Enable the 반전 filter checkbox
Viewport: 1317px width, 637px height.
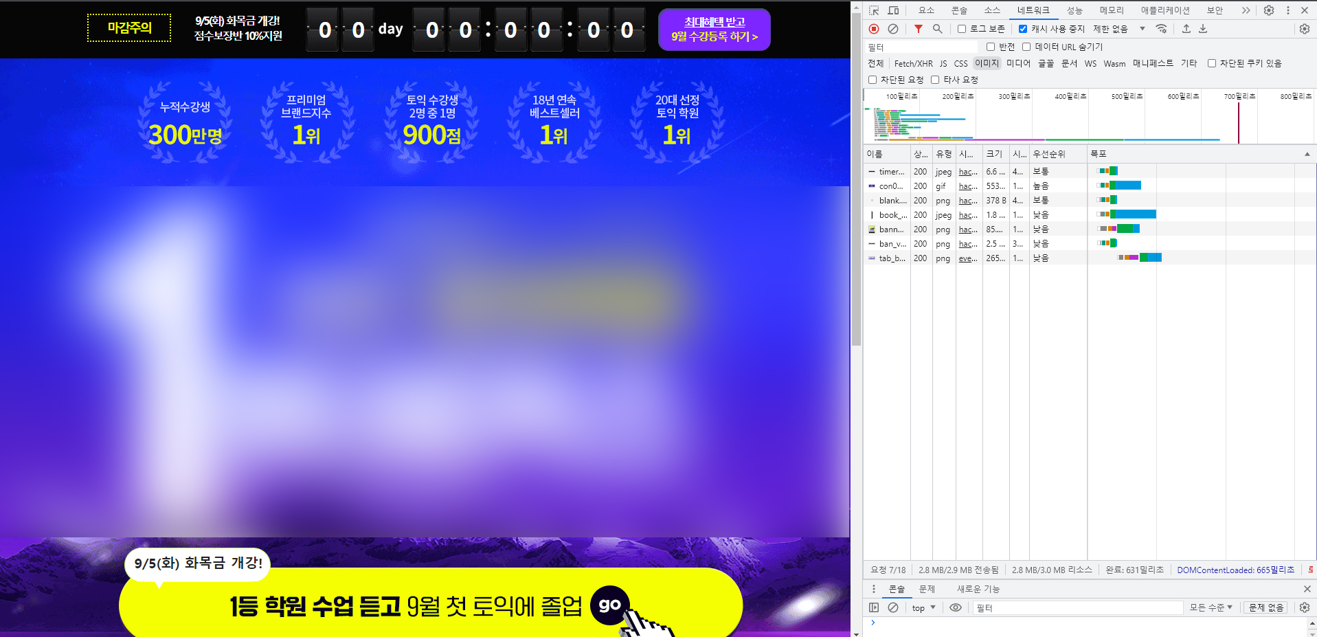[x=991, y=47]
